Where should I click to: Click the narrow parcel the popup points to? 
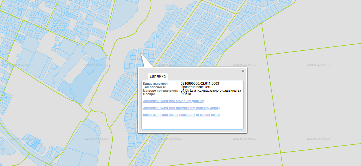click(140, 51)
